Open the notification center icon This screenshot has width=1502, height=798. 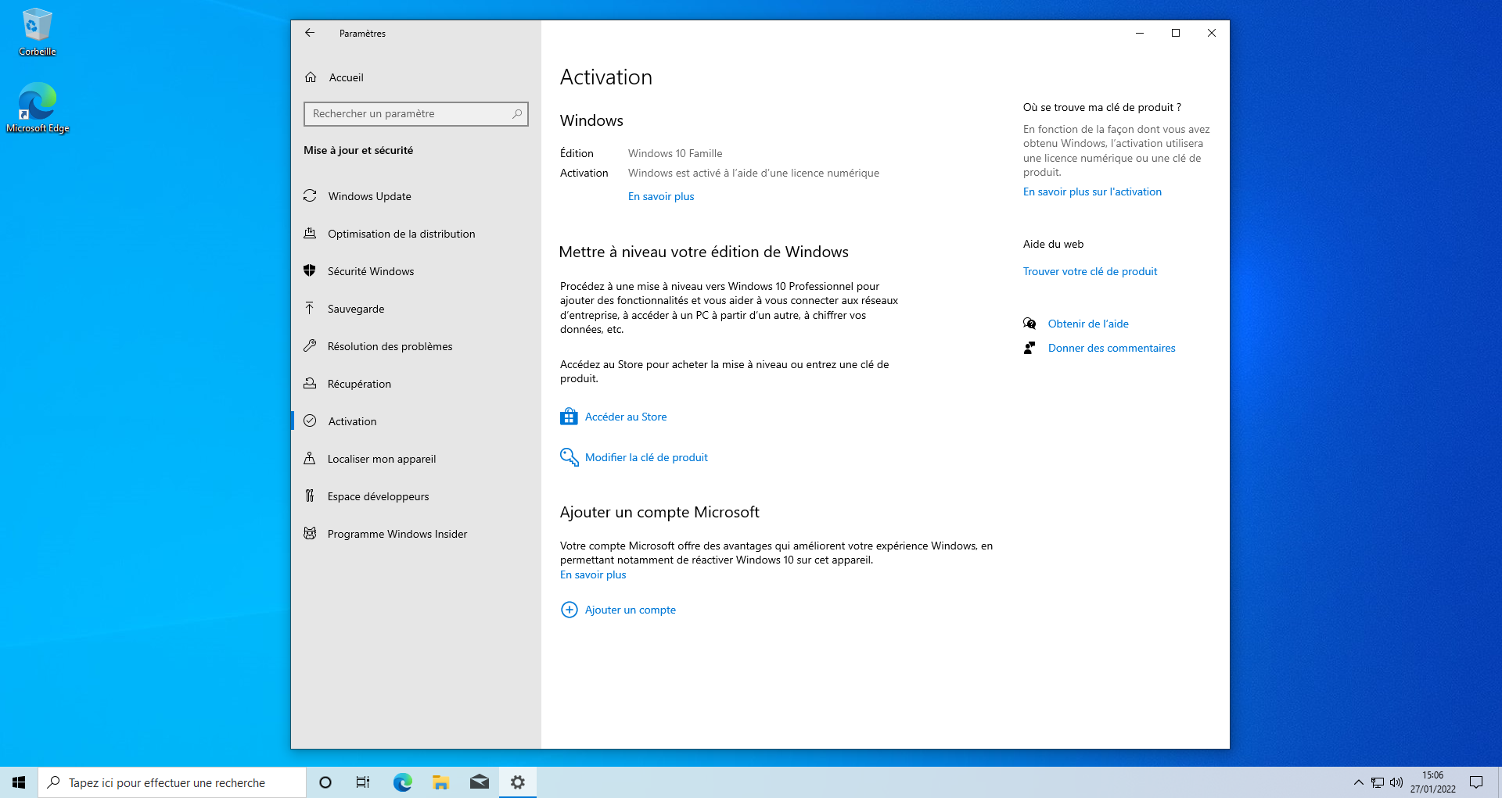(1476, 782)
